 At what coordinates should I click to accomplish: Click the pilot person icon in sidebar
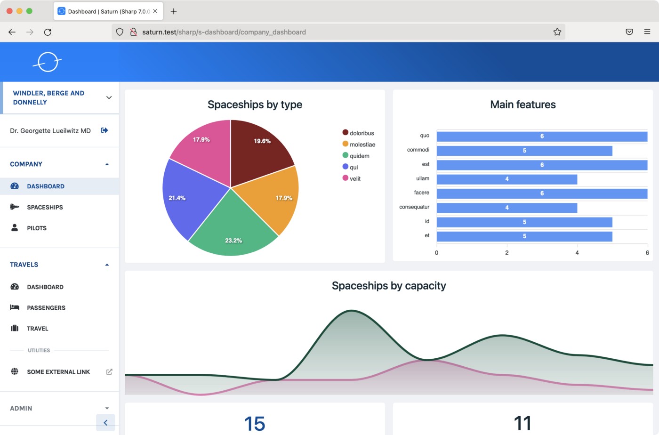15,228
